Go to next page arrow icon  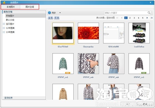147,18
